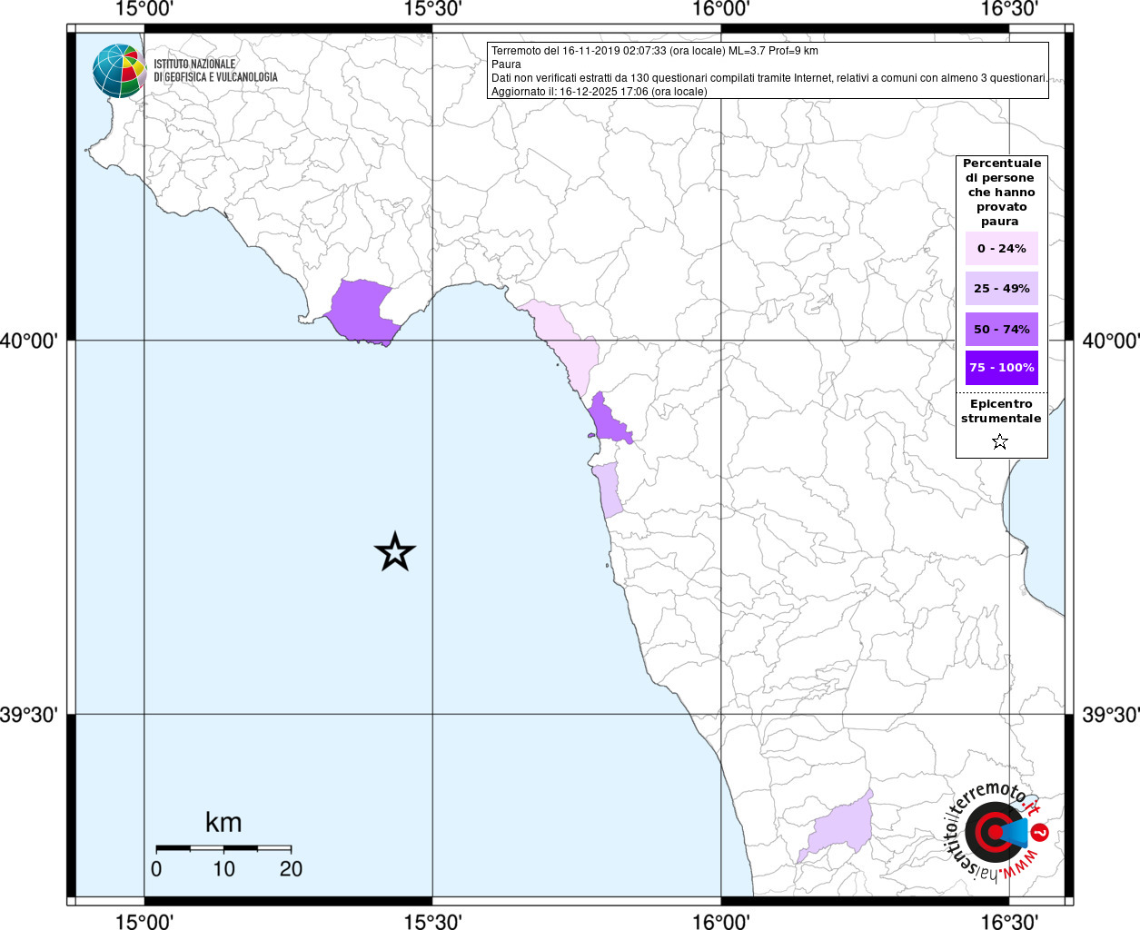Click the right axis label 40°00'
This screenshot has height=930, width=1140.
tap(1110, 341)
